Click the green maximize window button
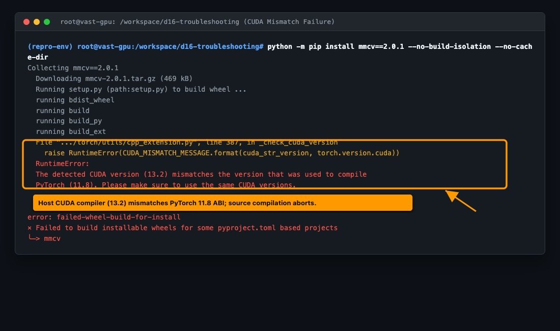560x331 pixels. [x=47, y=22]
